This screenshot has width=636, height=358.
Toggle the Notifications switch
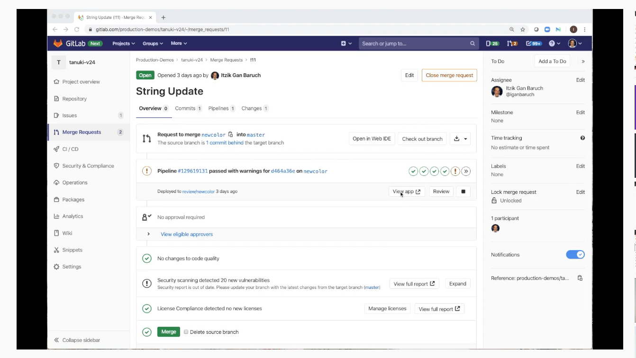pos(575,255)
